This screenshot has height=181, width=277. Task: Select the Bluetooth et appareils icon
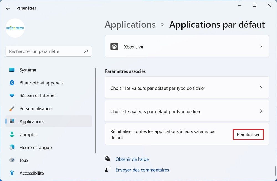point(12,83)
